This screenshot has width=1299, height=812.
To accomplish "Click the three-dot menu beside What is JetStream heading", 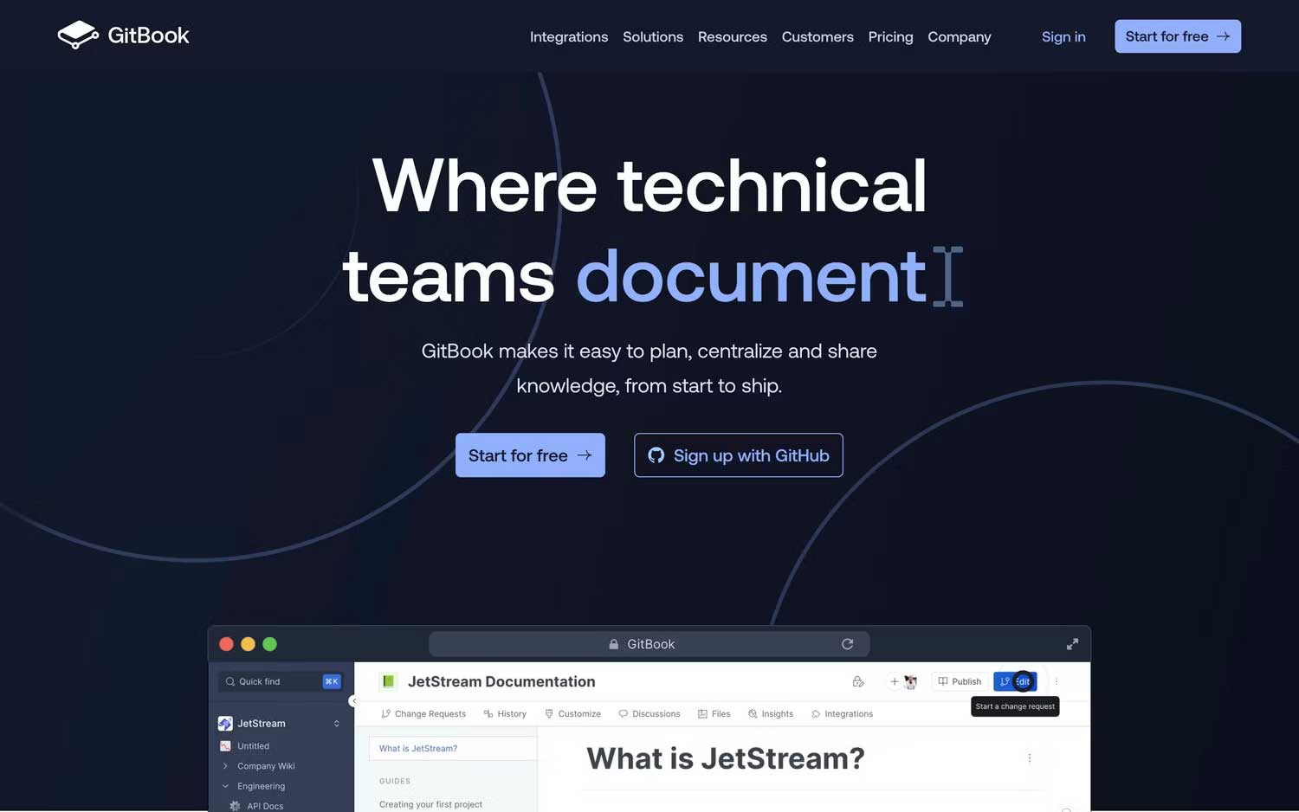I will [x=1030, y=758].
